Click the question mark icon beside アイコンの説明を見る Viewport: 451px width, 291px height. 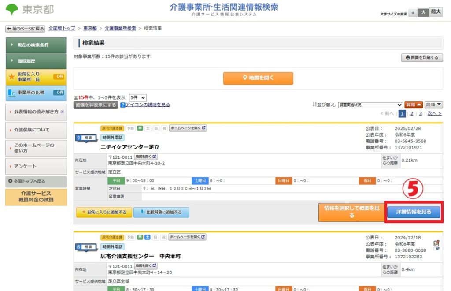point(122,105)
